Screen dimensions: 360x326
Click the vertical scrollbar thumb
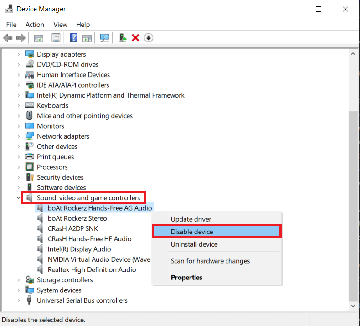click(353, 206)
